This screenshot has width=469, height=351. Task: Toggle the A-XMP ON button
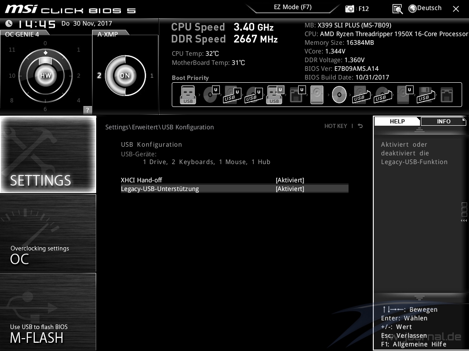(x=125, y=75)
